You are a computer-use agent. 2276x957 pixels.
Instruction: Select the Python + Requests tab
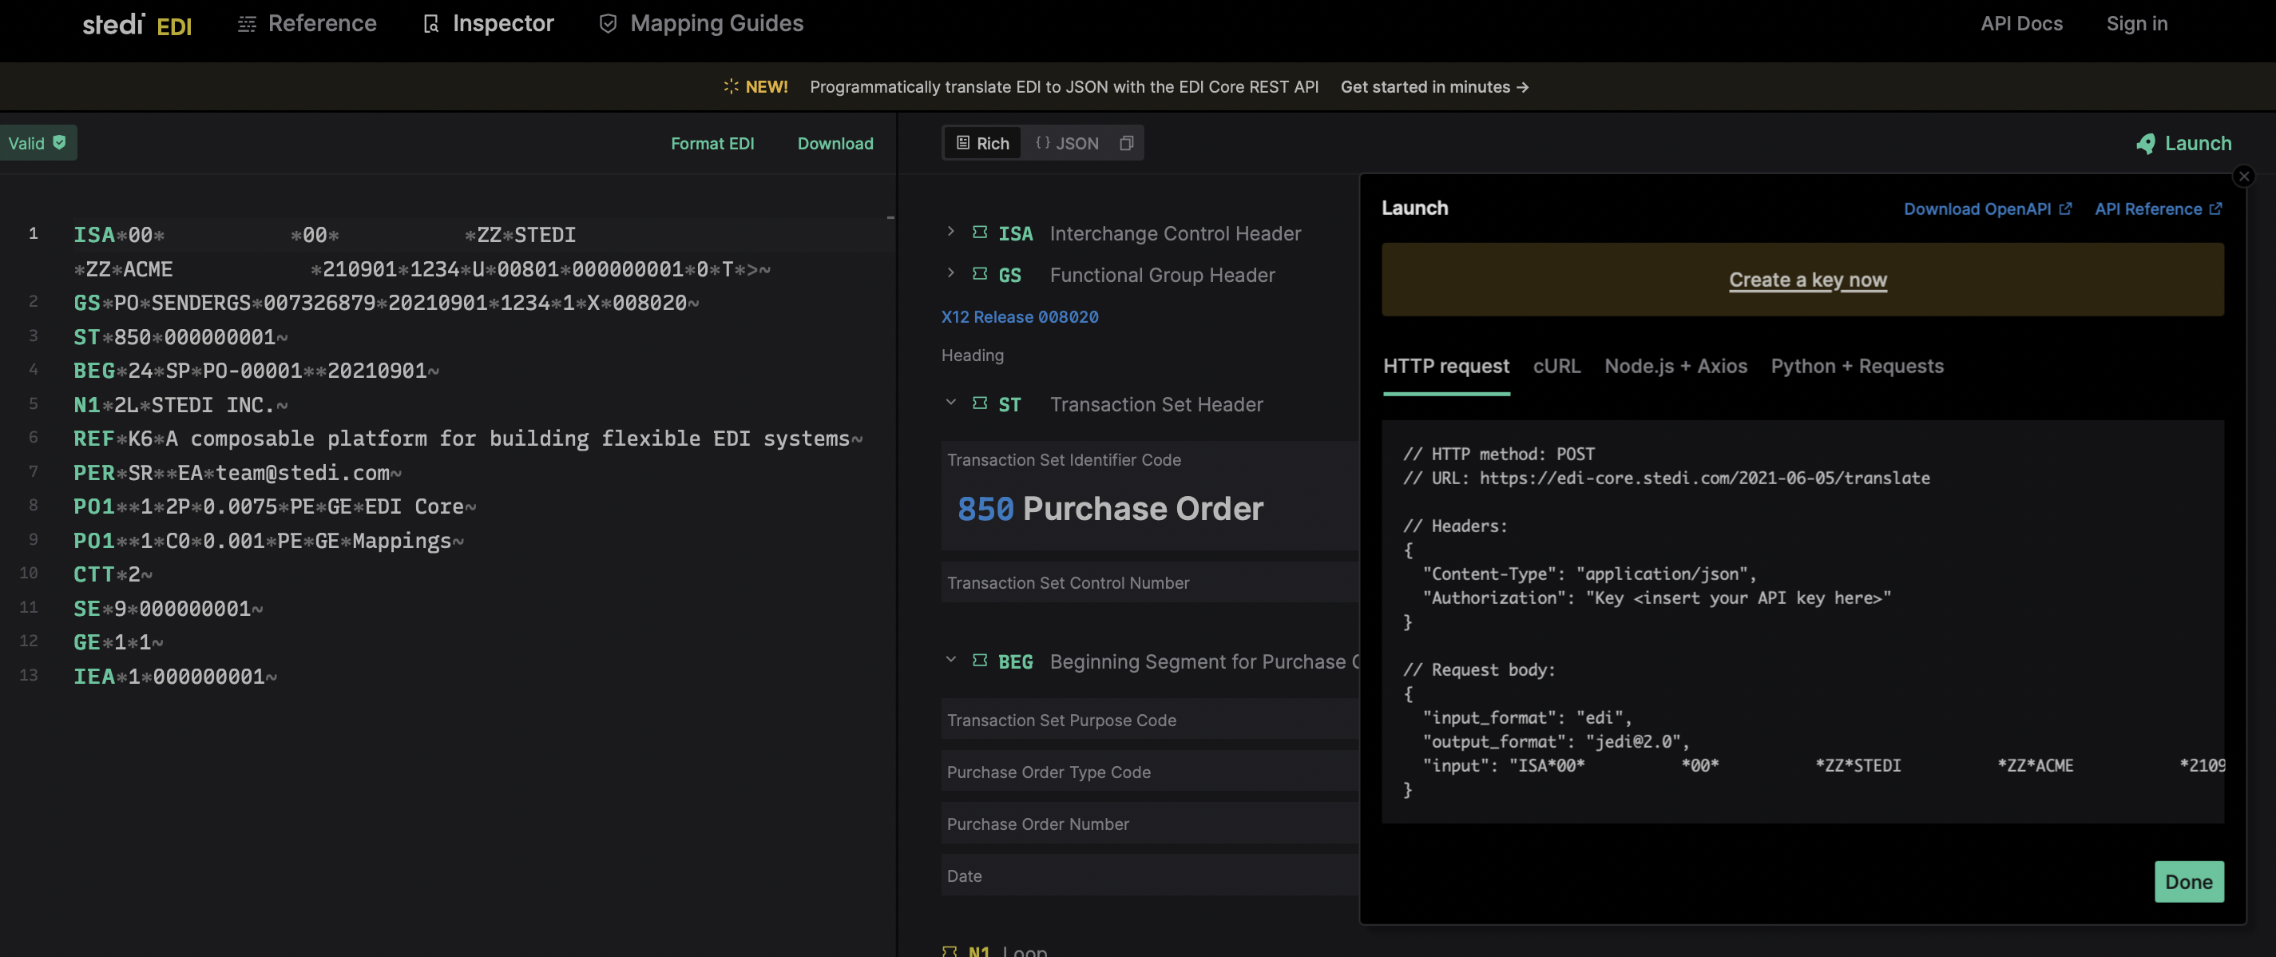(x=1858, y=367)
